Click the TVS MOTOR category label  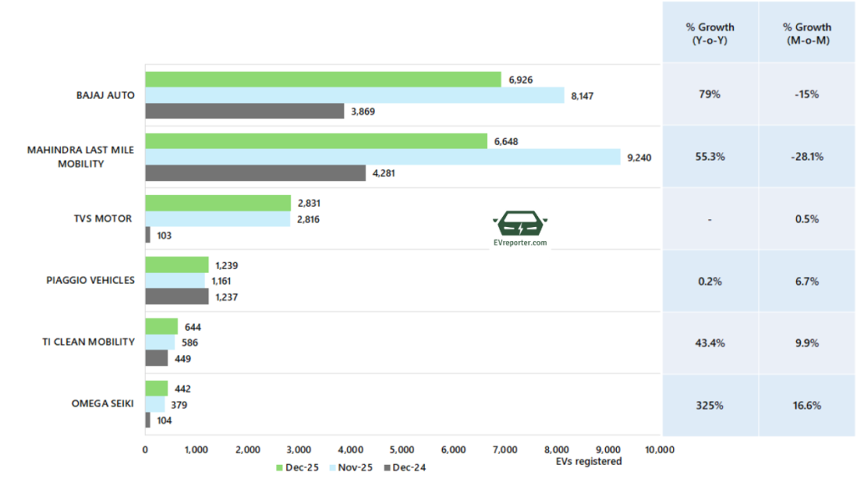coord(103,219)
